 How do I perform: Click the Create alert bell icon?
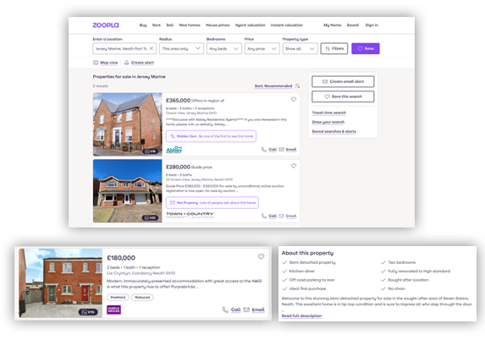pos(126,63)
